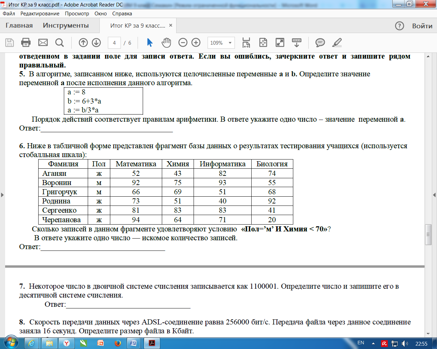This screenshot has height=349, width=437.
Task: Add a comment speech bubble
Action: [320, 43]
